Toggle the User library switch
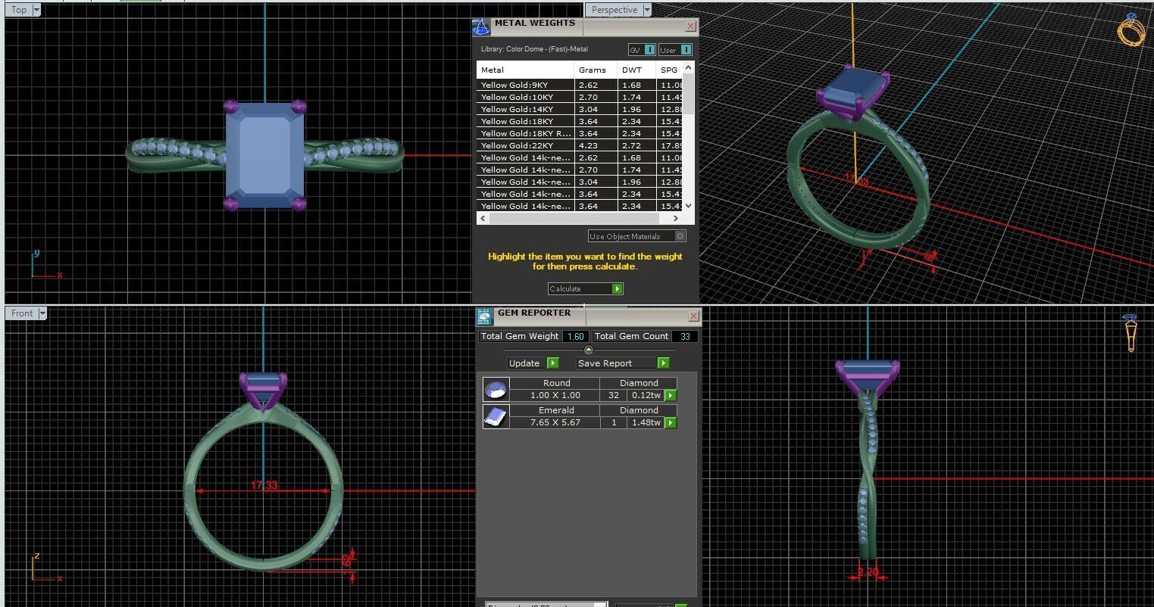 [675, 50]
